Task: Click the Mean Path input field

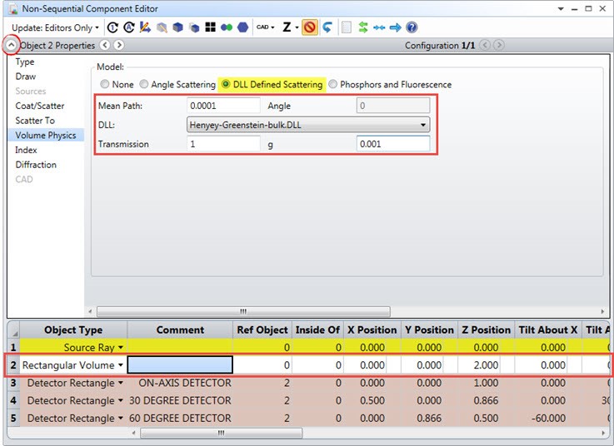Action: pos(223,106)
